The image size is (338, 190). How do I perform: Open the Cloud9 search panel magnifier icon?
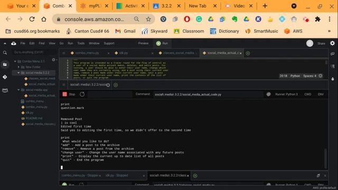pos(5,53)
